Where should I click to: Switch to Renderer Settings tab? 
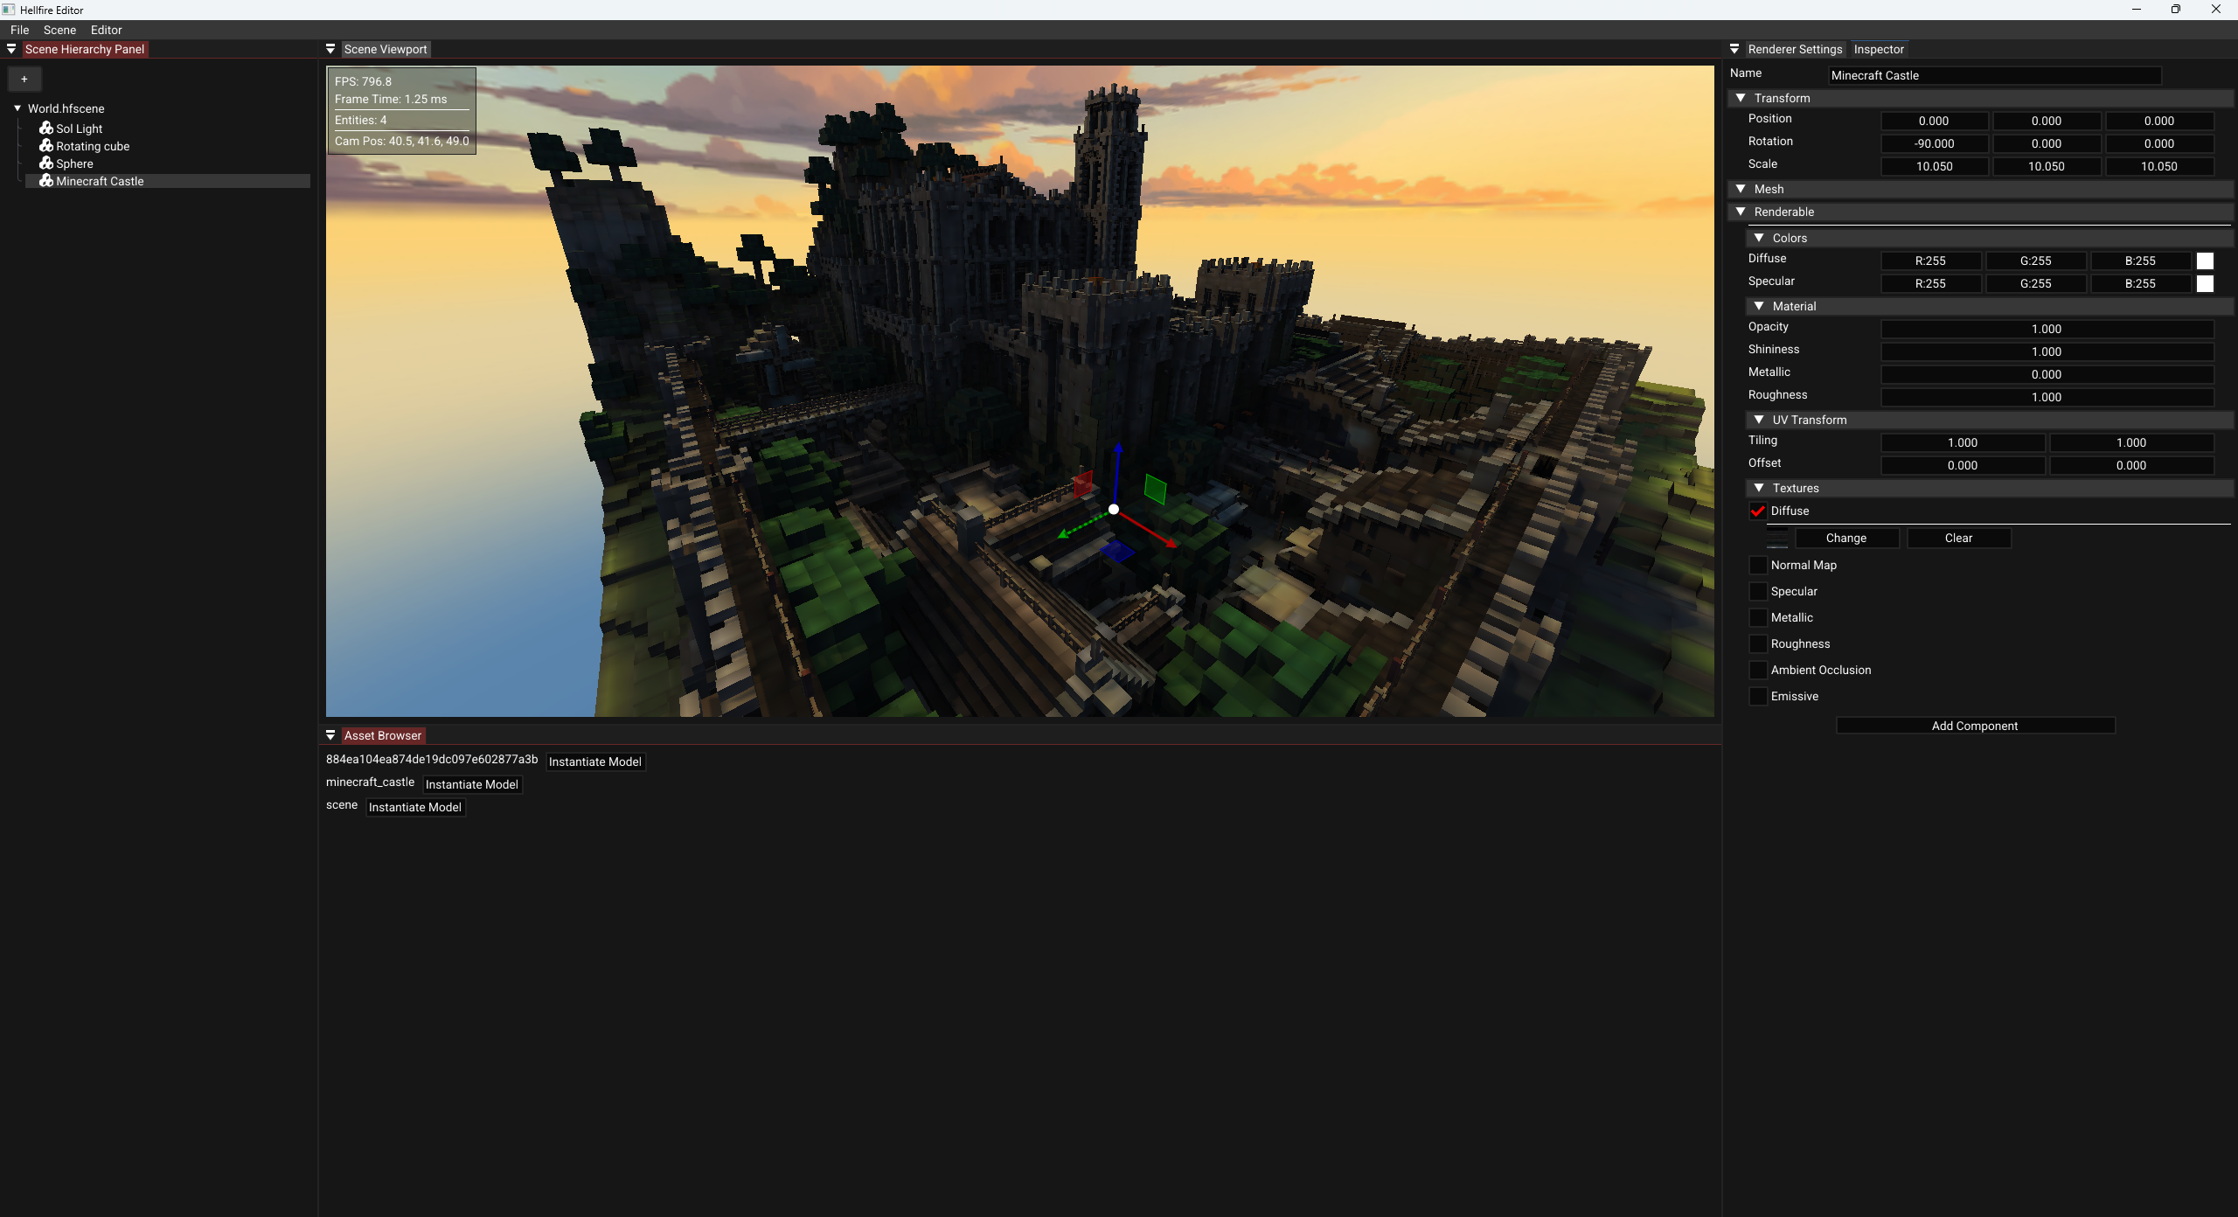(x=1794, y=49)
